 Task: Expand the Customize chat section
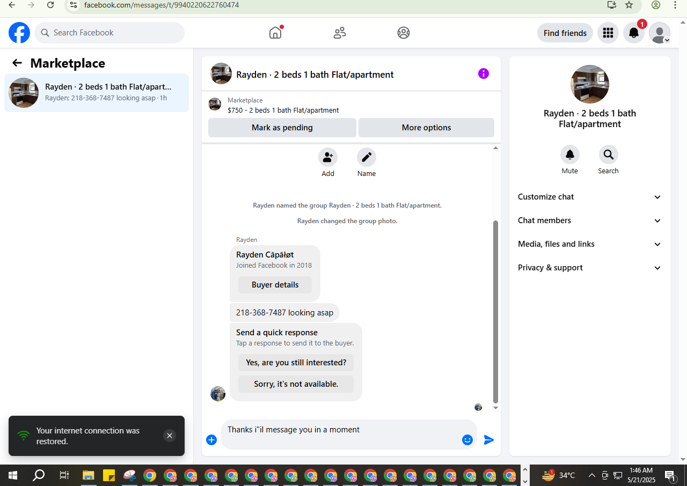[590, 197]
